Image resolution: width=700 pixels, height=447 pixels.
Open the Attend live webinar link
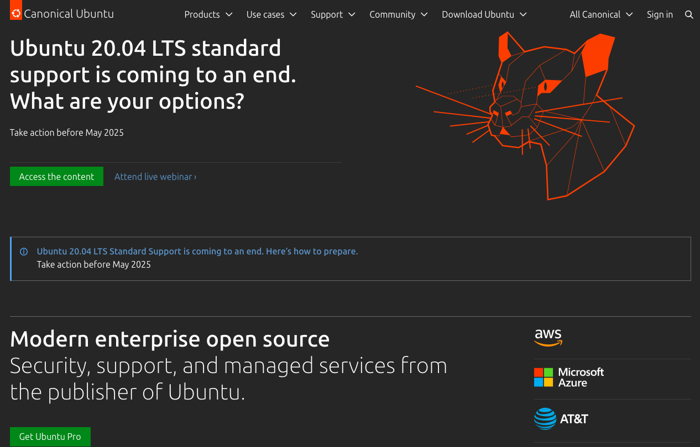pos(155,176)
